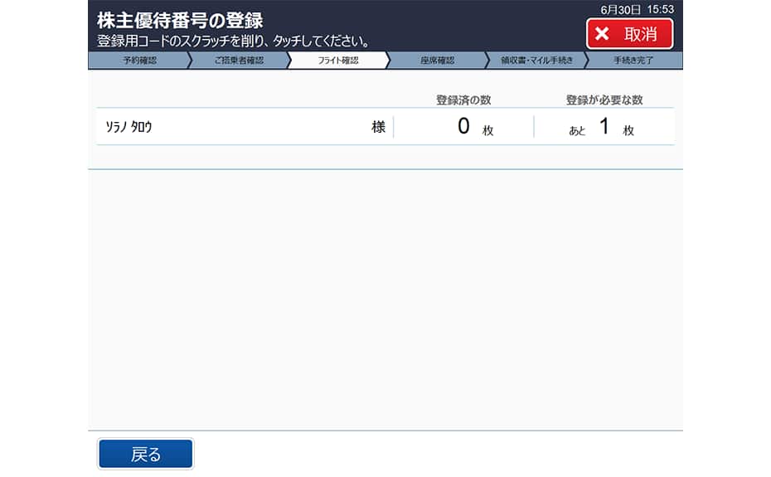Click the date and time display
The height and width of the screenshot is (477, 771).
(637, 9)
